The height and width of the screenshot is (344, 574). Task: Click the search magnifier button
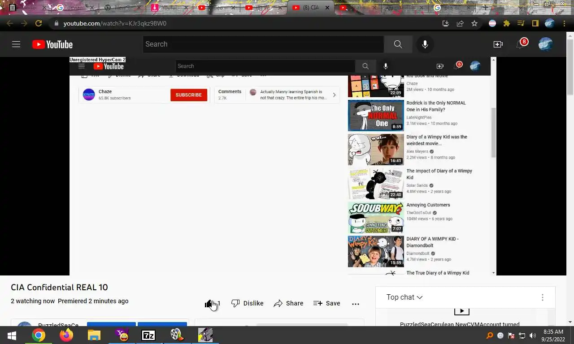point(398,44)
